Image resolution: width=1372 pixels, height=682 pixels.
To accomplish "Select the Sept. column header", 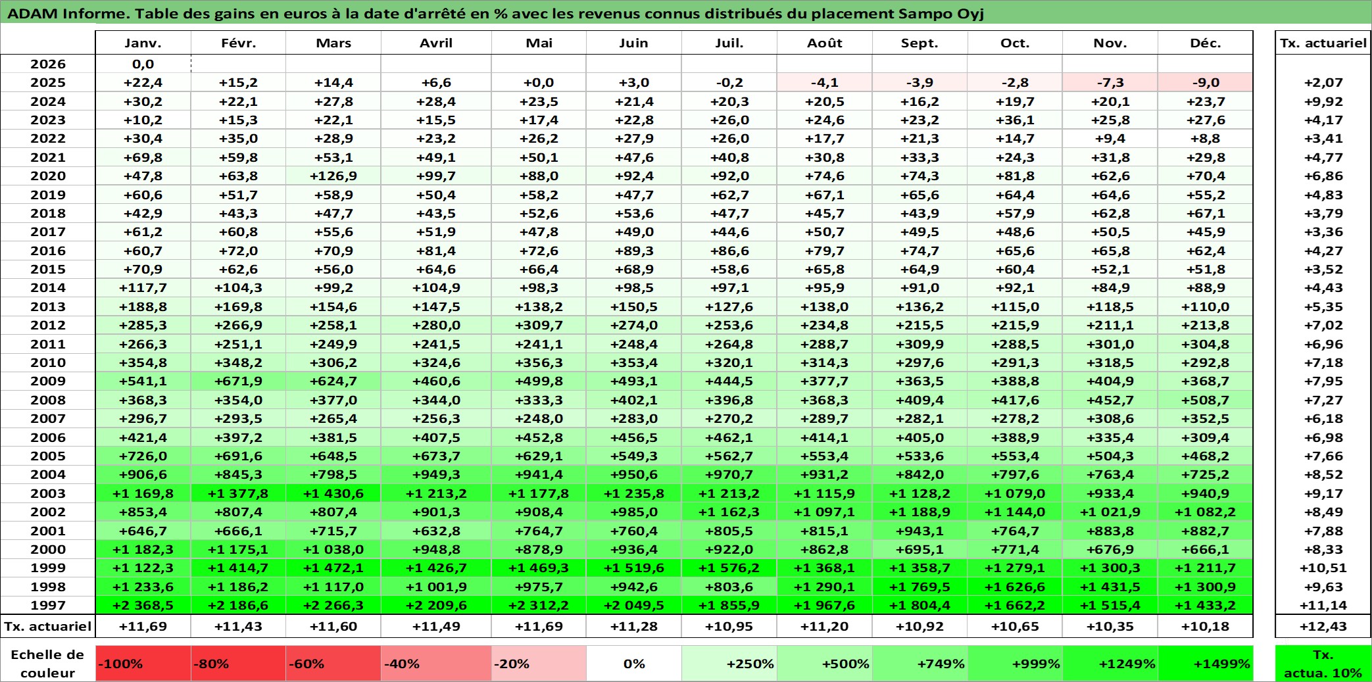I will pyautogui.click(x=919, y=43).
